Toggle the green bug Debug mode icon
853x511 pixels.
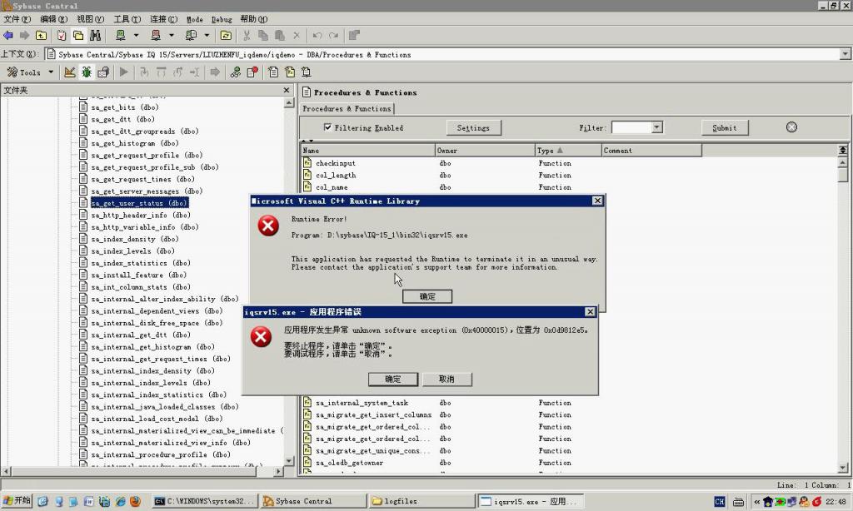(87, 72)
